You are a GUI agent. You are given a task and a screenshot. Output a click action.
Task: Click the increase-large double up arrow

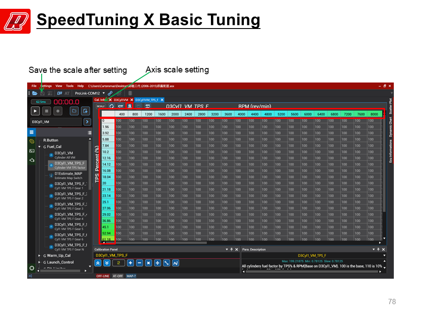[x=98, y=263]
